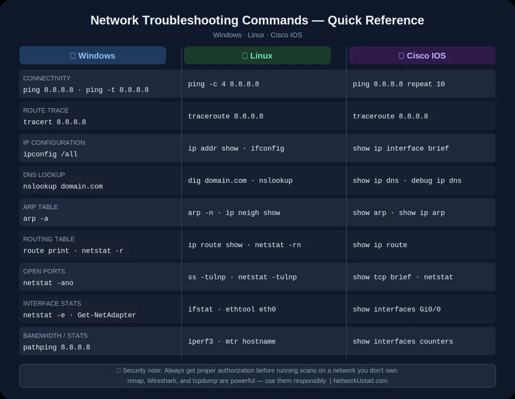The width and height of the screenshot is (515, 399).
Task: Select 'ip addr show · ifconfig' text
Action: [x=236, y=148]
